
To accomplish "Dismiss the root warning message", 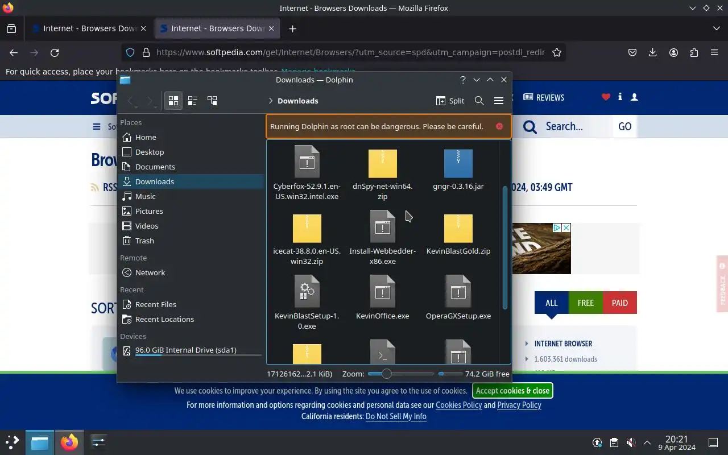I will (499, 126).
